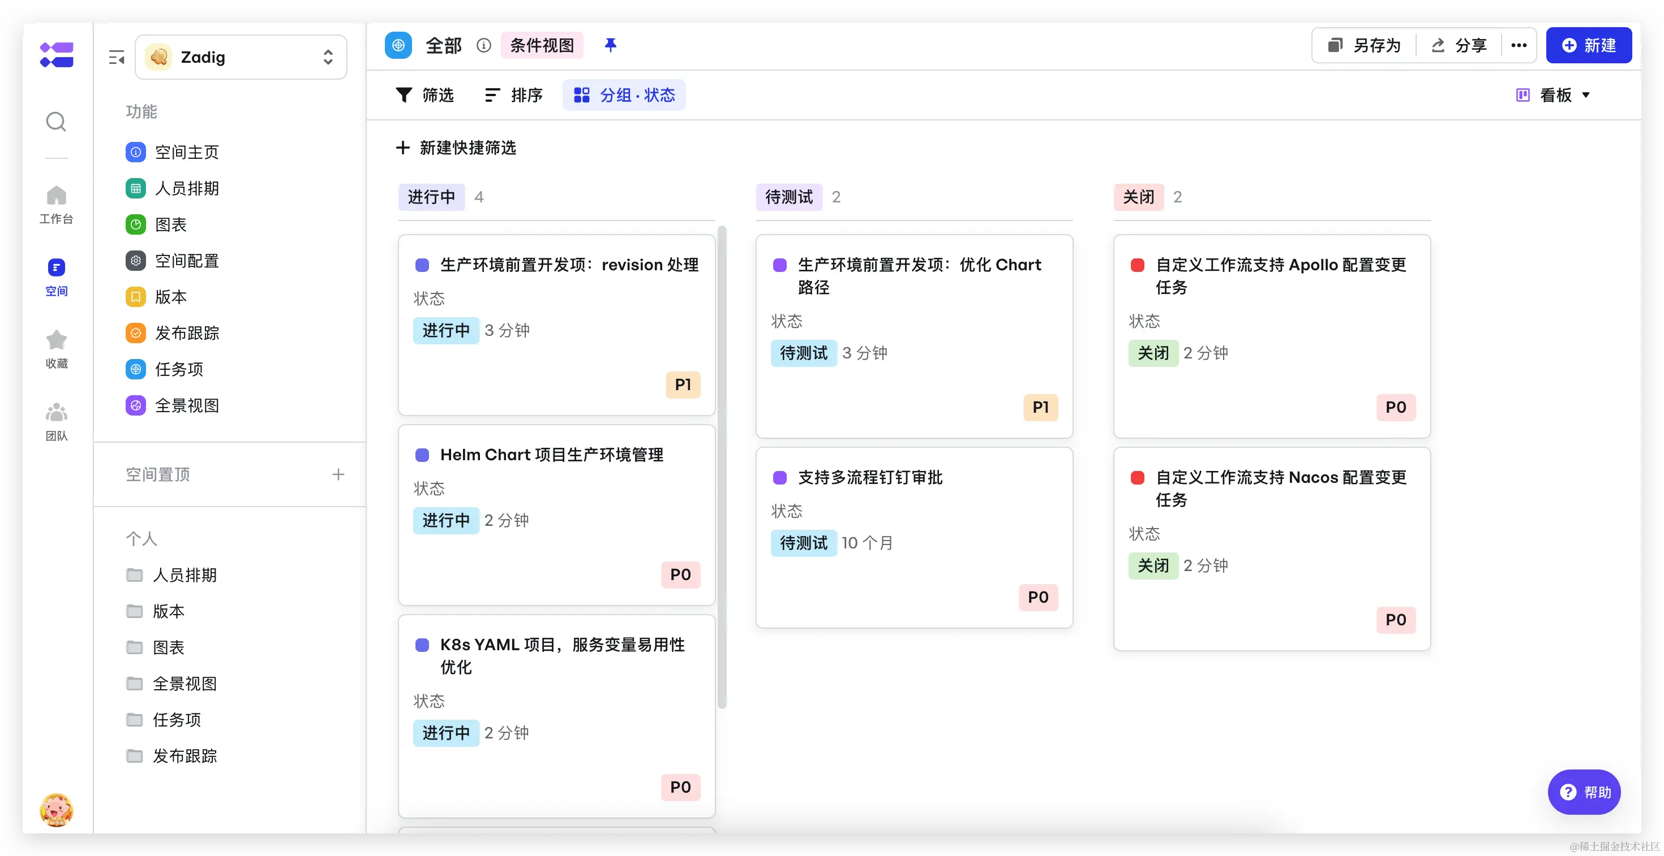Open 发布跟踪 in the function menu
The image size is (1664, 856).
pos(187,334)
